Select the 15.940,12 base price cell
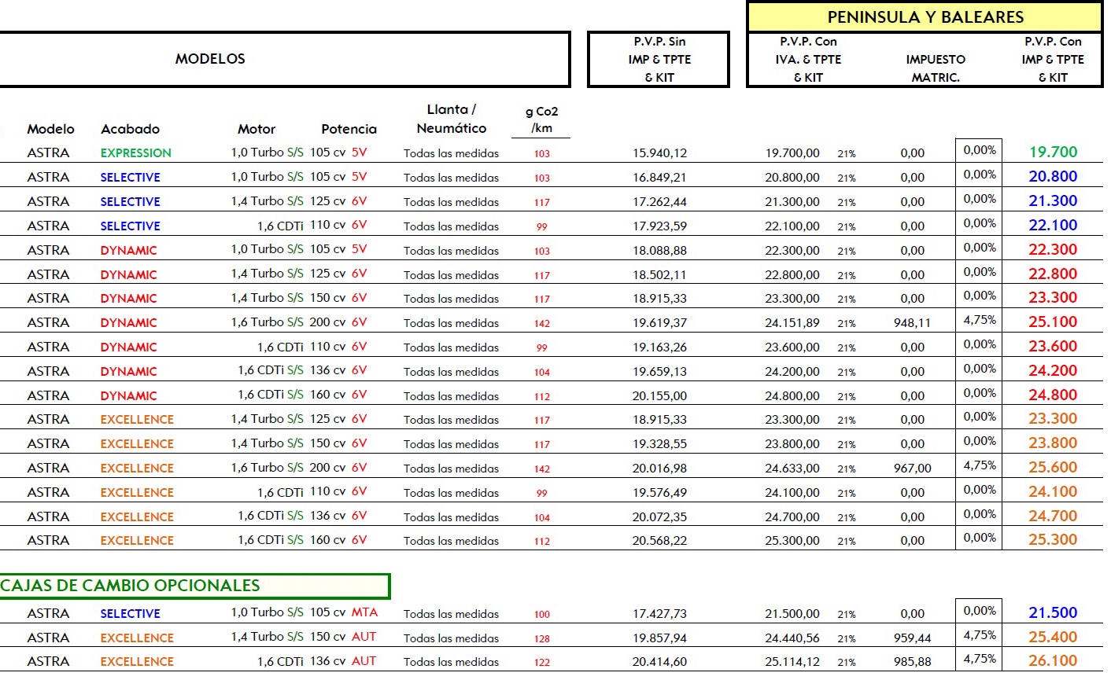The height and width of the screenshot is (680, 1111). coord(659,153)
